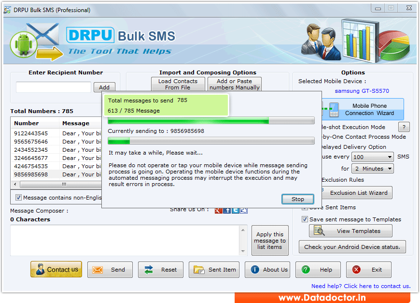This screenshot has width=420, height=303.
Task: Open the Sent Item list
Action: (214, 270)
